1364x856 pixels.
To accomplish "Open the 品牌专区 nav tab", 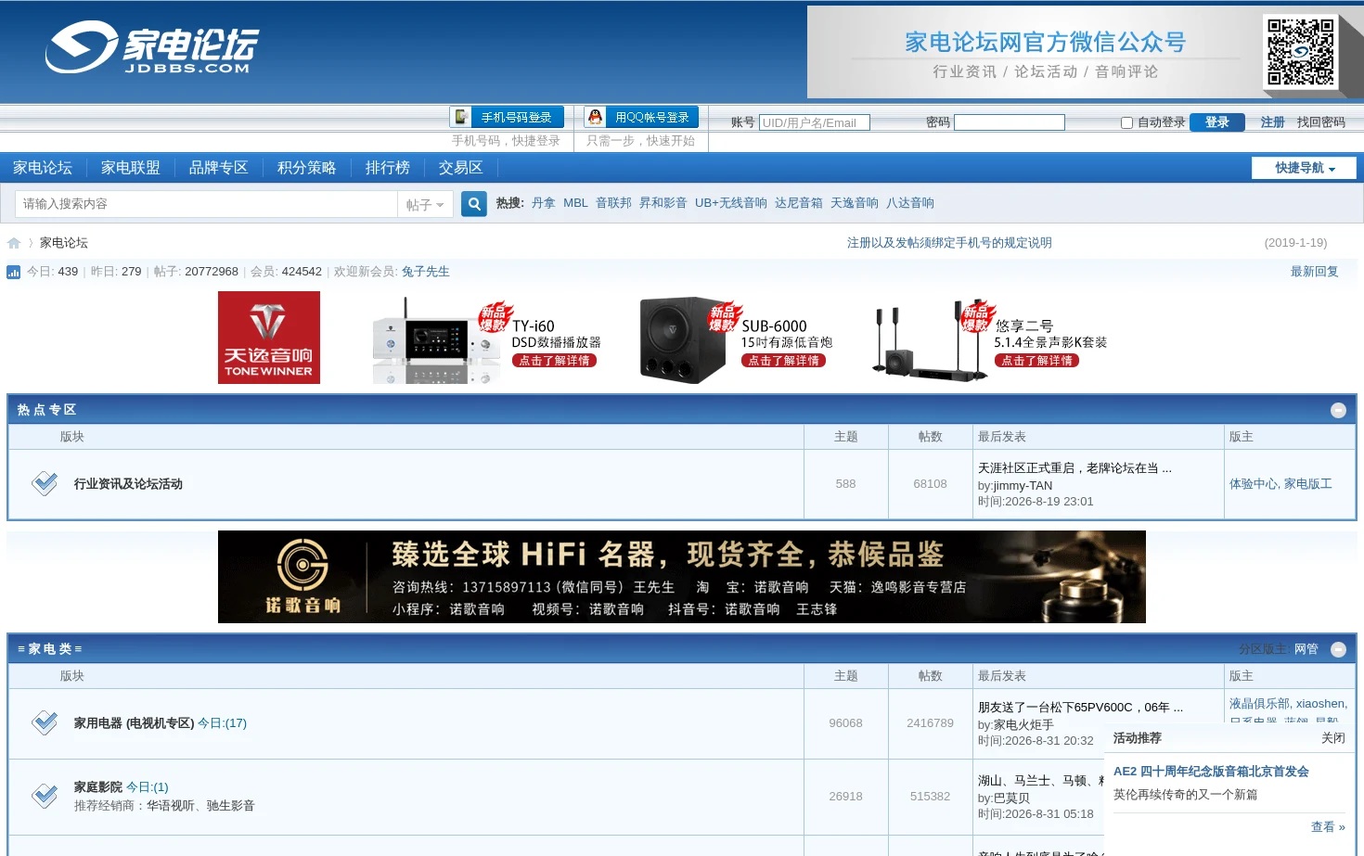I will 219,168.
